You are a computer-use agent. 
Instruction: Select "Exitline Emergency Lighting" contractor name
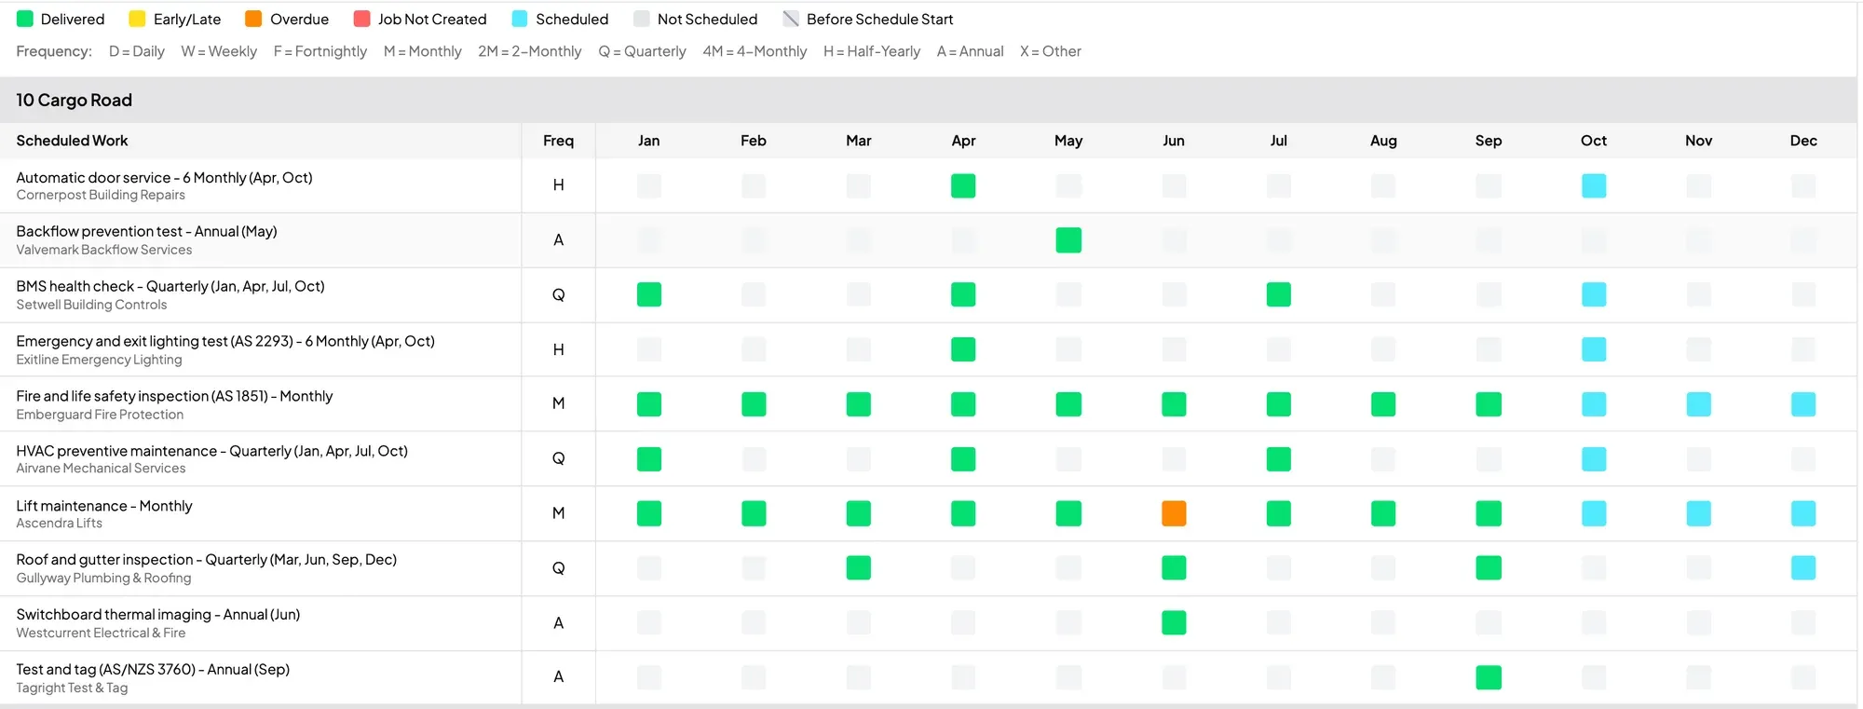[99, 360]
